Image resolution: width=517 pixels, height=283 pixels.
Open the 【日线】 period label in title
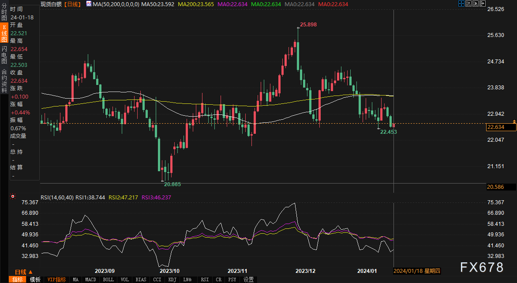click(72, 4)
